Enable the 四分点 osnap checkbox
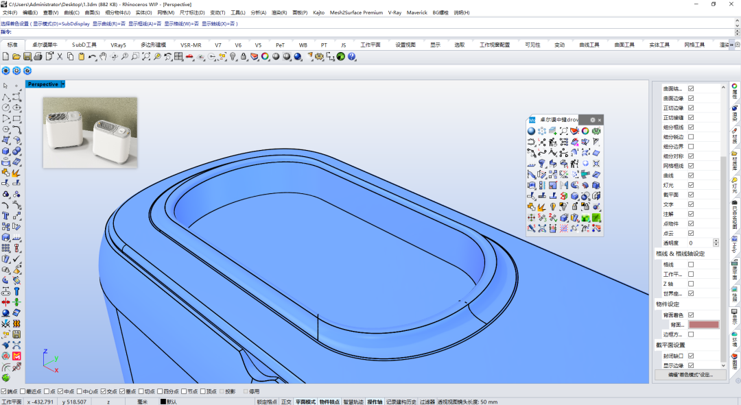The width and height of the screenshot is (741, 405). coord(160,391)
